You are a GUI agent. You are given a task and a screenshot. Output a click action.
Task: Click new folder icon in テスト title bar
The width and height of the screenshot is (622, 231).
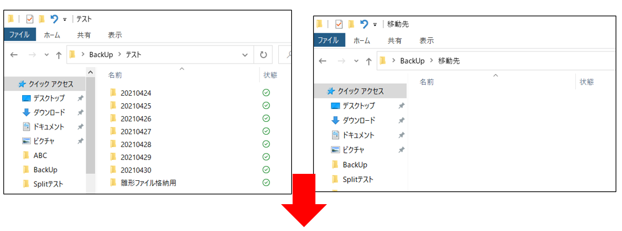click(41, 19)
